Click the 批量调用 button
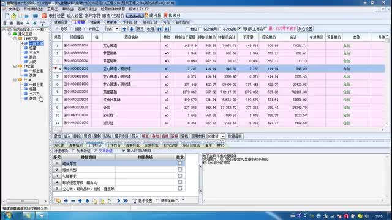Viewport: 392px width, 220px height. (235, 136)
